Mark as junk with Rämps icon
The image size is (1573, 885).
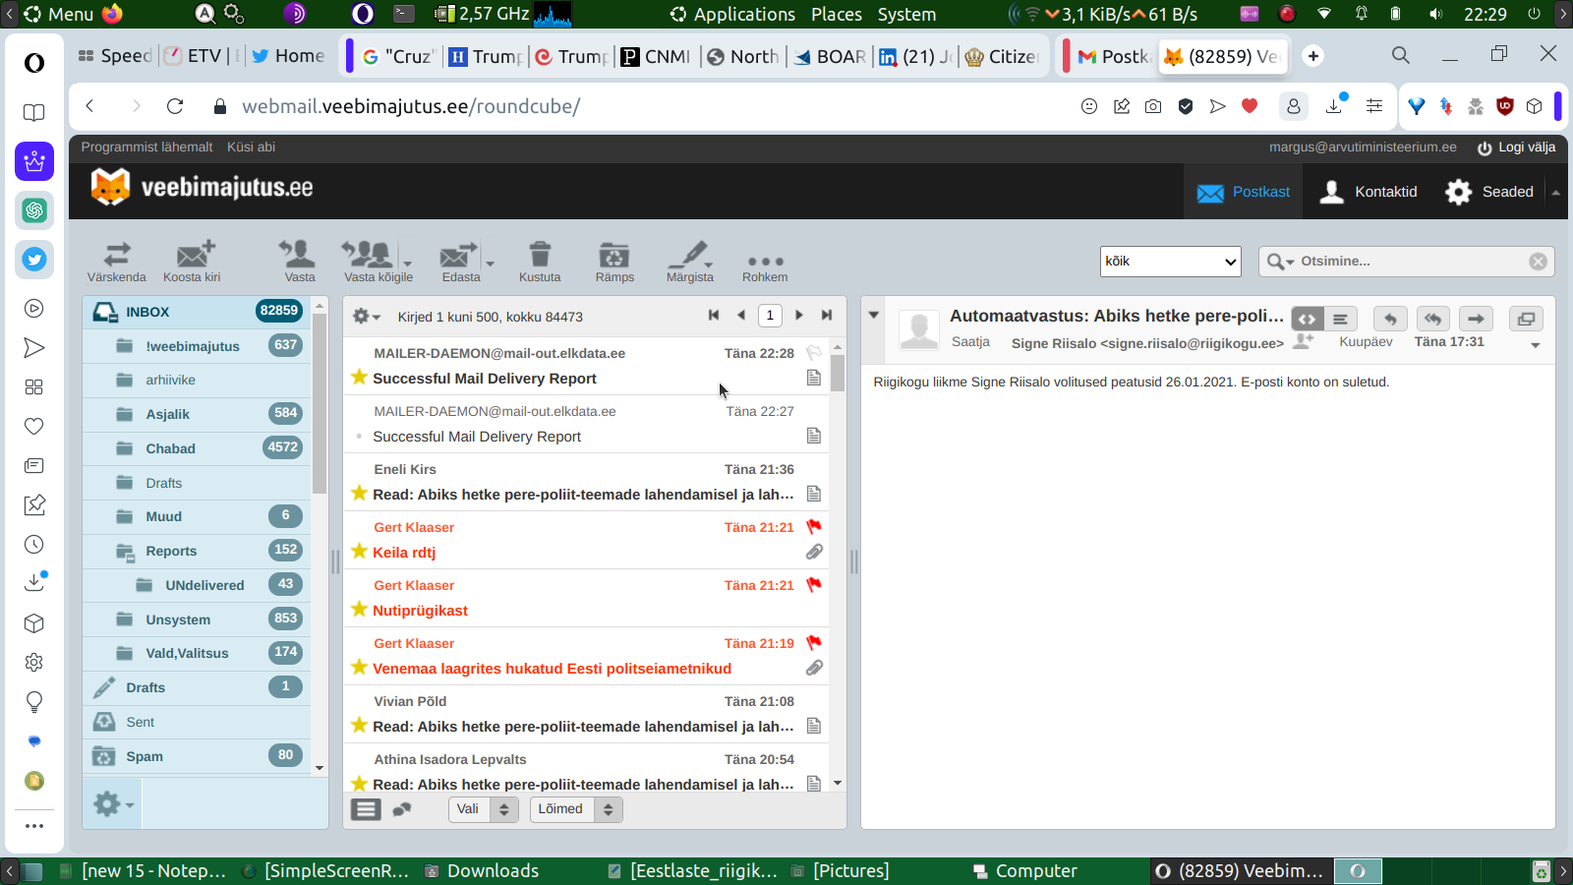click(614, 262)
